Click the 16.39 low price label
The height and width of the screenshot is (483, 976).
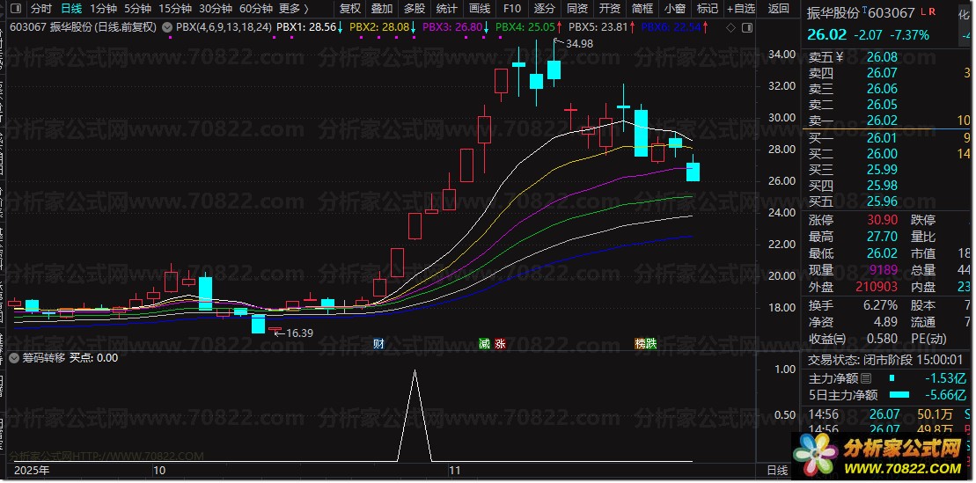tap(299, 333)
